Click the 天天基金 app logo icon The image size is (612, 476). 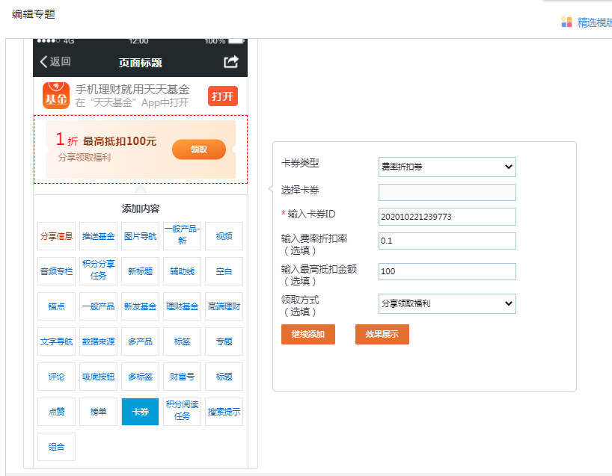tap(56, 96)
